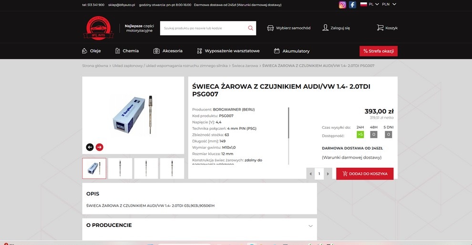The width and height of the screenshot is (472, 245).
Task: Click the canister icon beside Chemia
Action: coord(117,51)
